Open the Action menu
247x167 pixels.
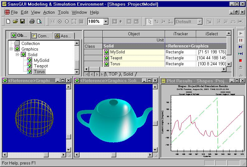(49, 12)
